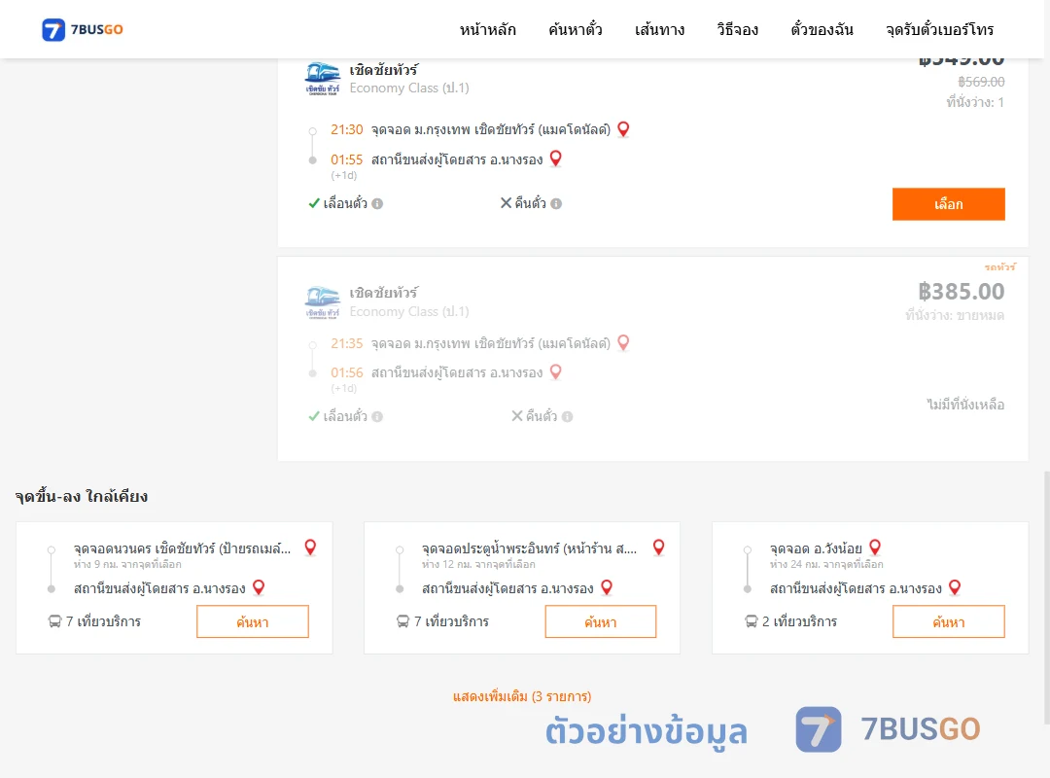Click the จุดขึ้น-ลง ใกล้เคียง heading
The width and height of the screenshot is (1050, 778).
[82, 496]
